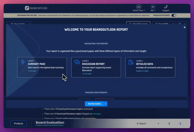Click the Support phone icon
The height and width of the screenshot is (132, 194).
pos(166,7)
